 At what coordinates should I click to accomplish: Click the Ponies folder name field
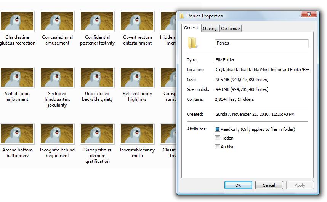[x=261, y=43]
